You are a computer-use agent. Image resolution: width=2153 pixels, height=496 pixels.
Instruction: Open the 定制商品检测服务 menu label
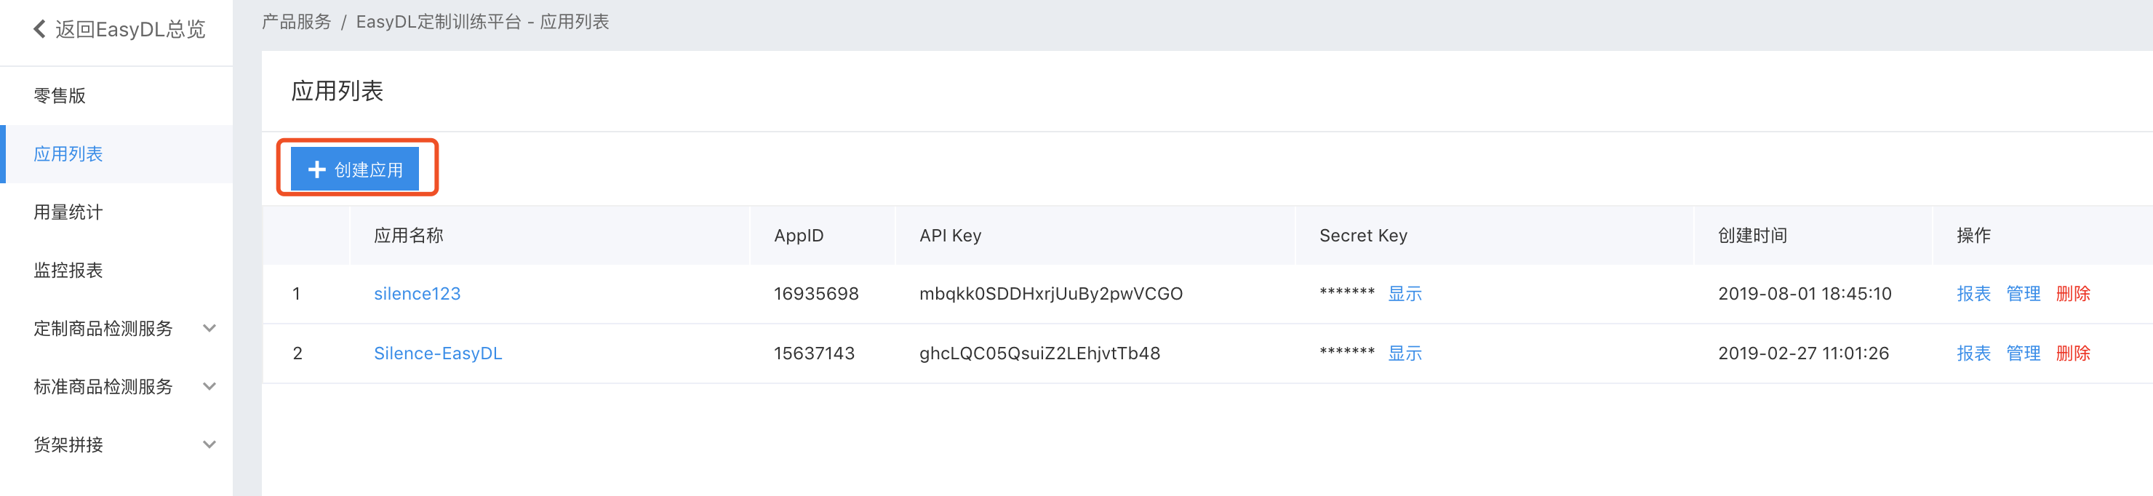[x=103, y=328]
